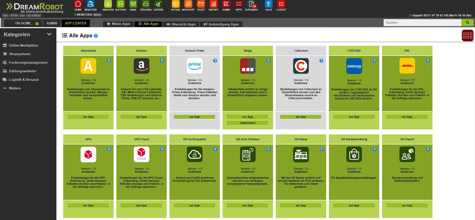
Task: Open the Meine Apps tab
Action: pos(118,24)
